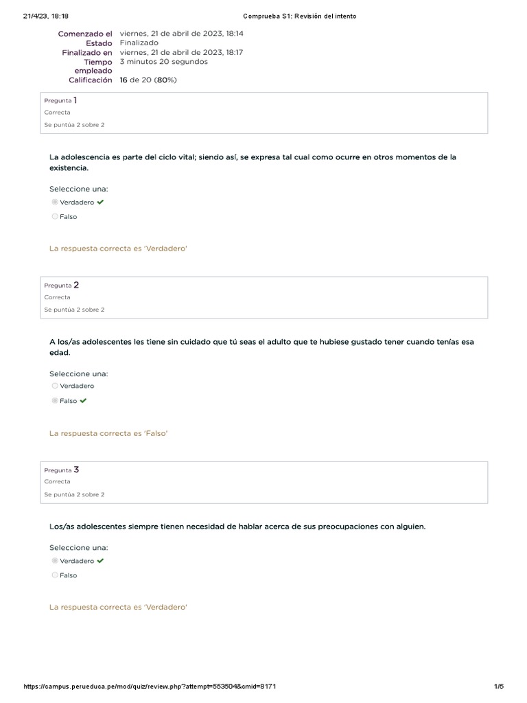Click 'La respuesta correcta es Falso' feedback
The height and width of the screenshot is (703, 527).
(108, 434)
